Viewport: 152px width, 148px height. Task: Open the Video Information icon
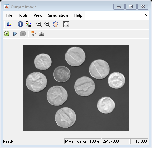(x=20, y=24)
